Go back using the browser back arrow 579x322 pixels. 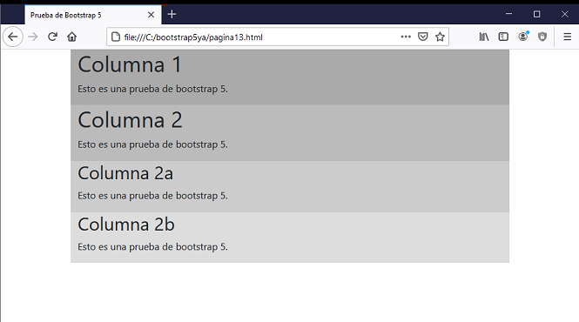[x=13, y=37]
